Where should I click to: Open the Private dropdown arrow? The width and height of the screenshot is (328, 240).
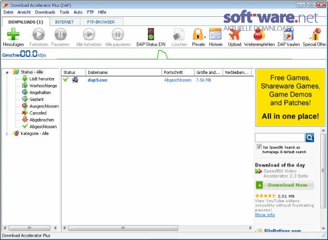(x=205, y=37)
